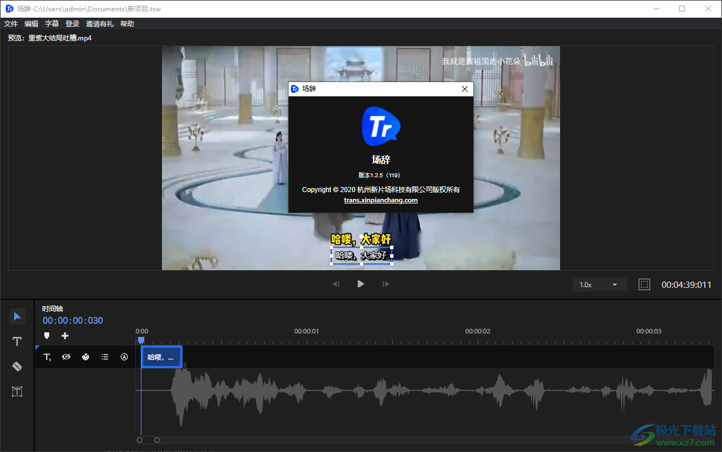This screenshot has width=722, height=452.
Task: Click the timeline timecode 00:00:00:030
Action: (x=73, y=320)
